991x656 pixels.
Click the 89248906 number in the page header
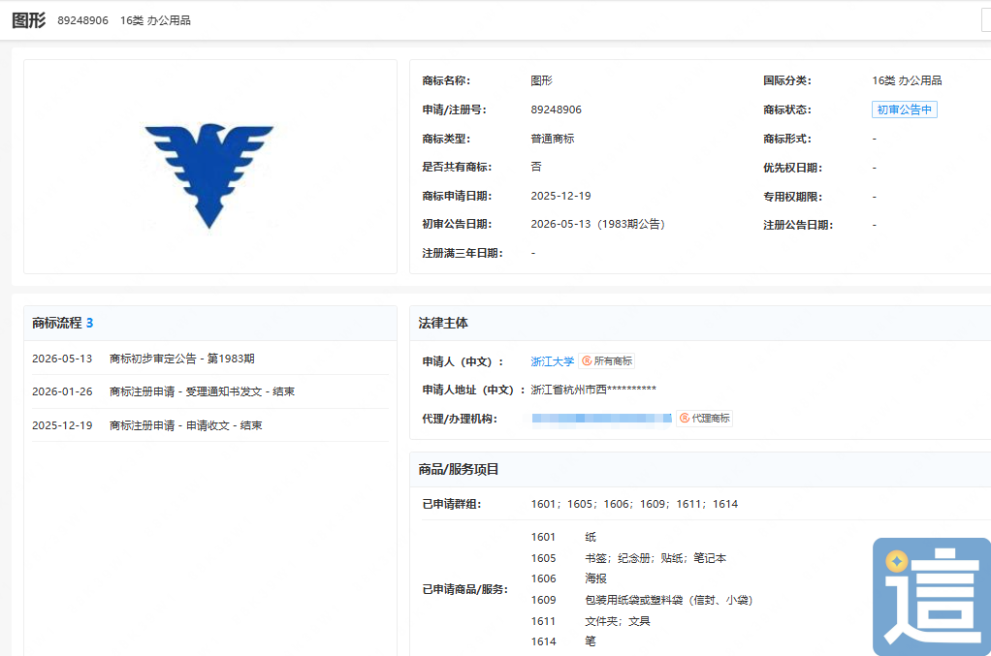82,20
